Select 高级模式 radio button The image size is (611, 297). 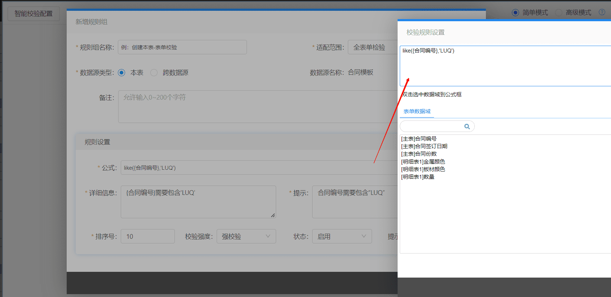click(559, 13)
